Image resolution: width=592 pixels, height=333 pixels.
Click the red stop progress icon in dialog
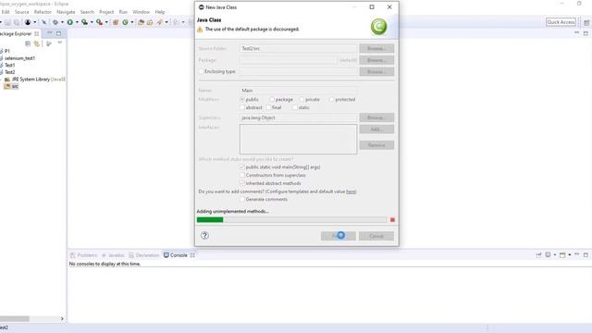coord(392,220)
